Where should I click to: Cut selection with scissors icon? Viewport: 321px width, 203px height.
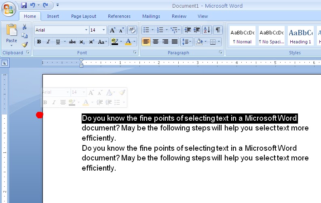coord(25,27)
